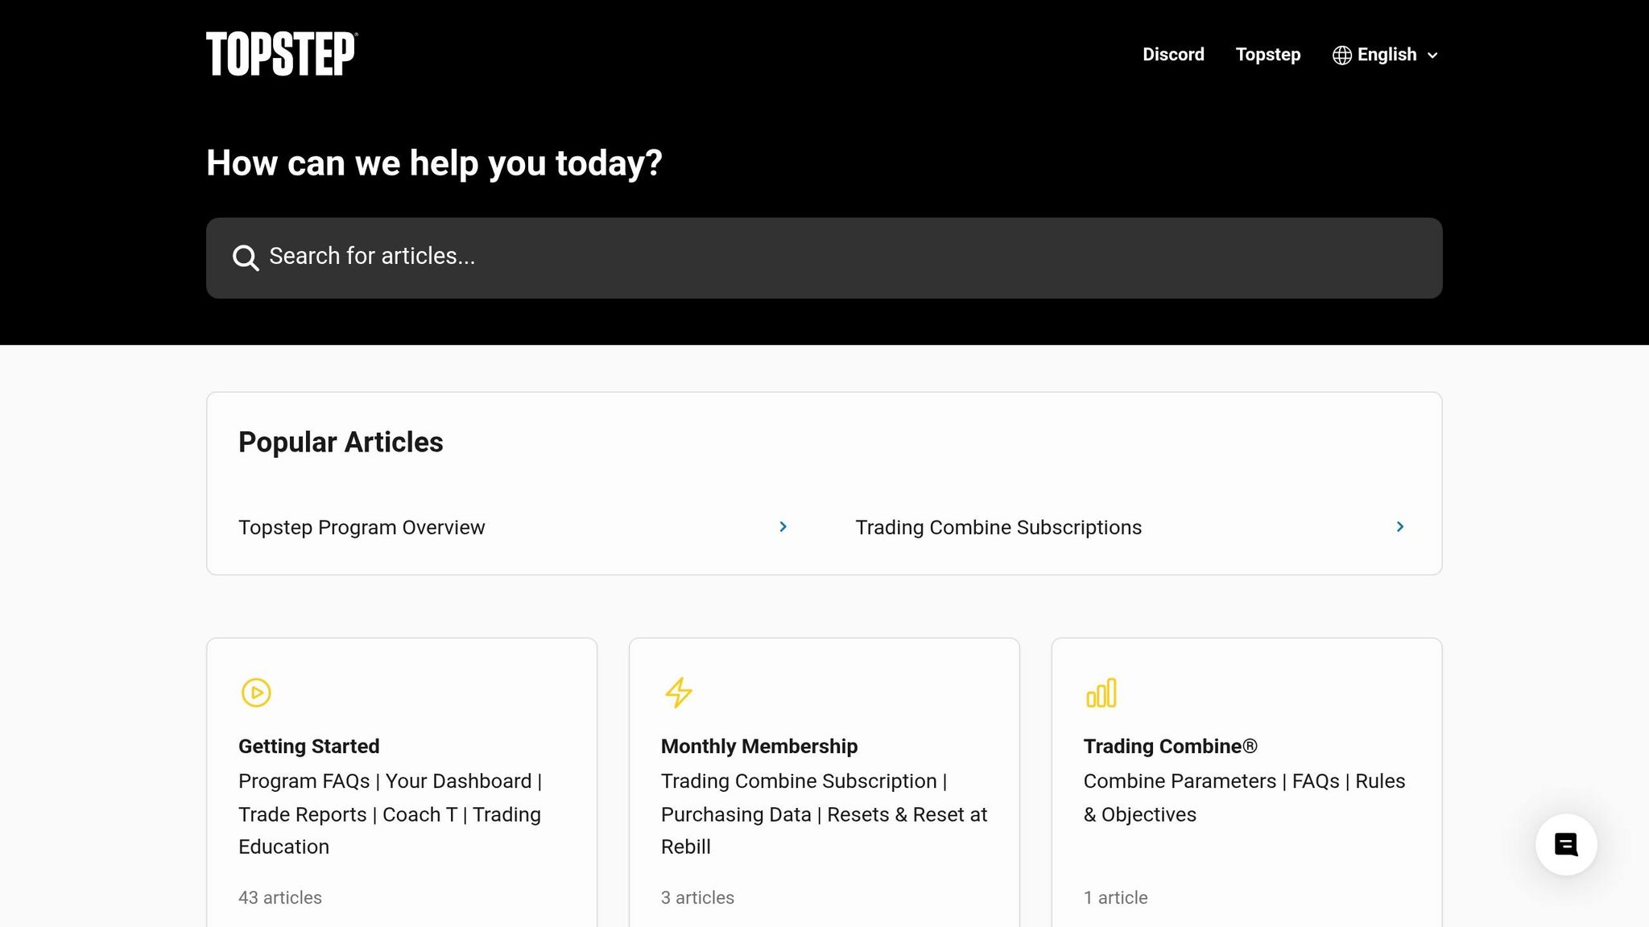This screenshot has height=927, width=1649.
Task: Click the Trading Combine bar chart icon
Action: pos(1101,692)
